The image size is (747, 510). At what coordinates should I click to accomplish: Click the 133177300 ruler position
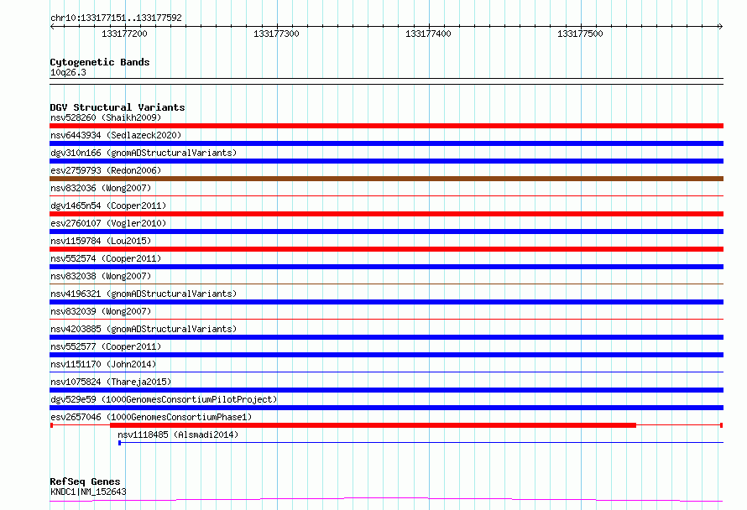[276, 34]
